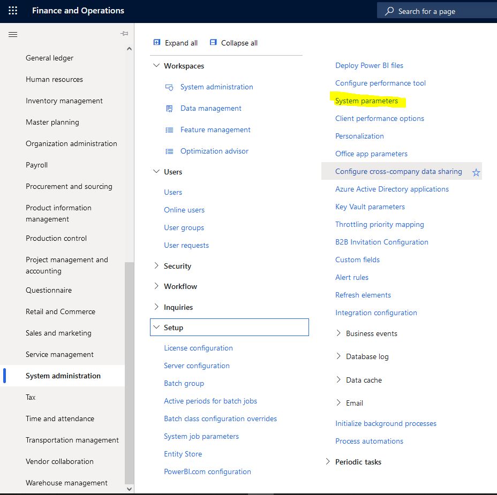Click the scroll up arrow in navigation
Image resolution: width=497 pixels, height=495 pixels.
click(x=129, y=49)
